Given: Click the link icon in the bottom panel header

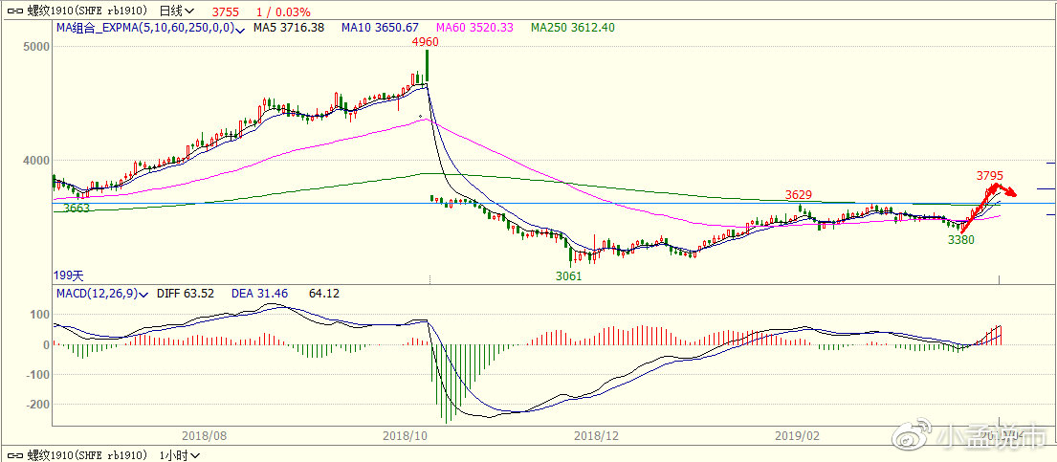Looking at the screenshot, I should (15, 455).
